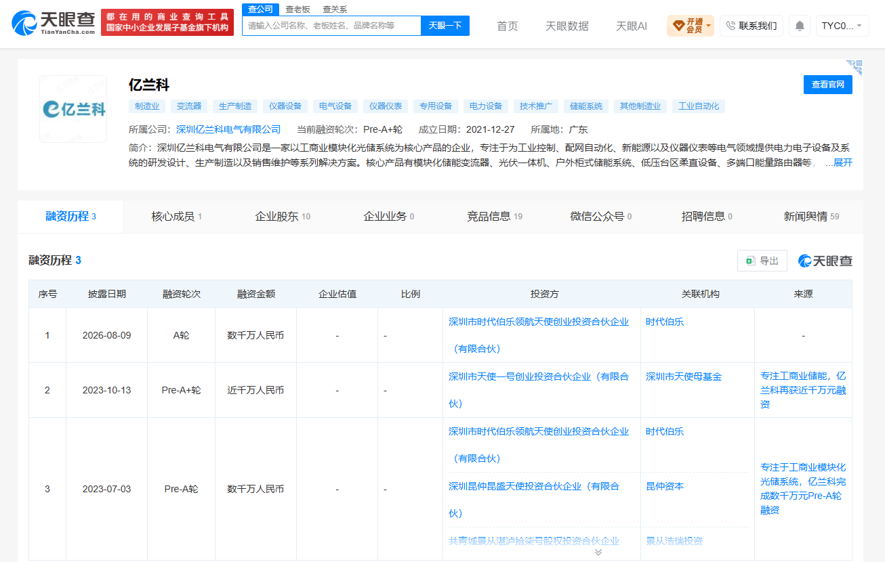Viewport: 885px width, 562px height.
Task: Click the 储能系统 tag
Action: coord(586,106)
